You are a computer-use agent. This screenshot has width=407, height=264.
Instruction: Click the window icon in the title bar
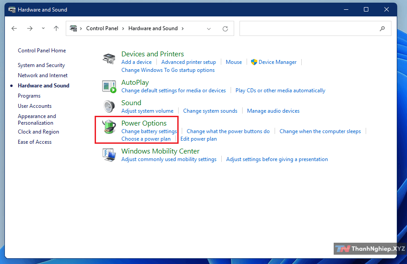point(12,10)
